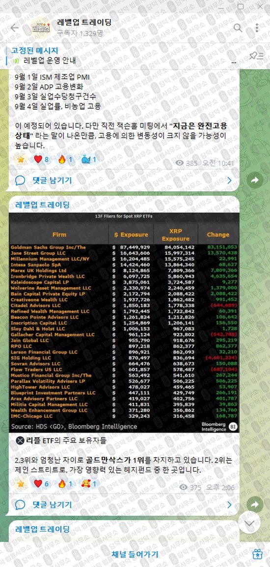Click the views eye icon showing 375

click(184, 487)
